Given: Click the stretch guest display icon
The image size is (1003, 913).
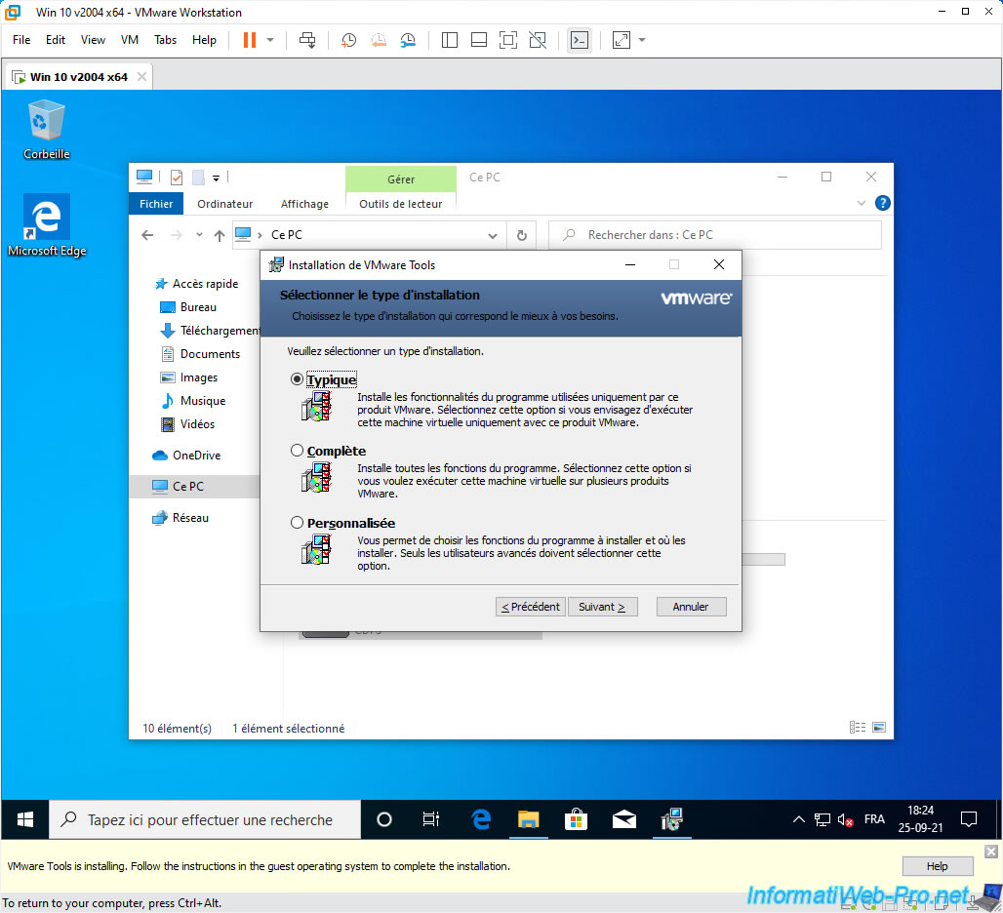Looking at the screenshot, I should (622, 40).
